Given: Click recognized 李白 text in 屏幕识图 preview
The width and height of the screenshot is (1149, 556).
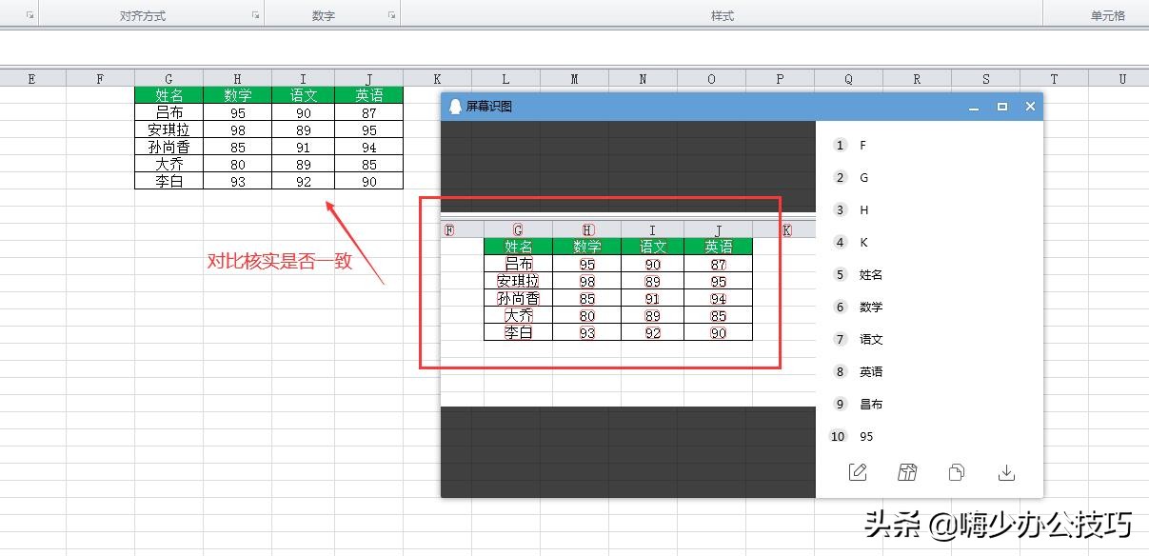Looking at the screenshot, I should point(518,332).
